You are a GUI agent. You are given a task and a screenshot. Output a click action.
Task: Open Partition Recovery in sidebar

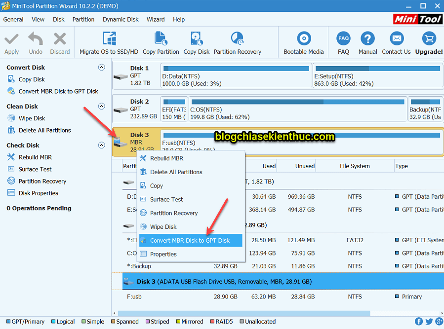42,182
